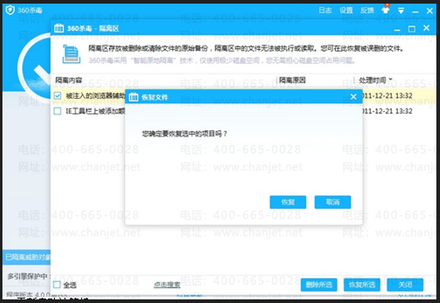This screenshot has height=303, width=440.
Task: Open the 点击搜索 link
Action: (x=167, y=285)
